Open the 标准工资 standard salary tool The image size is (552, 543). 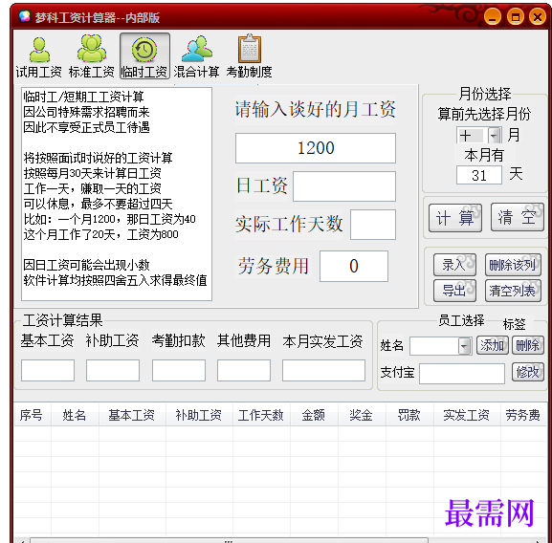[x=92, y=56]
